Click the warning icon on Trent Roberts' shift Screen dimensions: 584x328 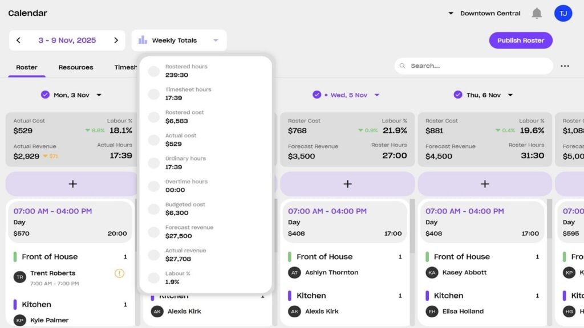point(119,273)
